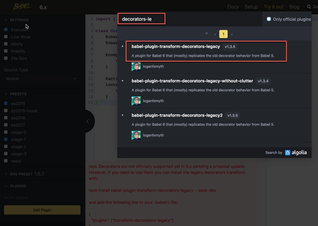Enable Line Wrap
This screenshot has height=226, width=318.
(x=6, y=37)
